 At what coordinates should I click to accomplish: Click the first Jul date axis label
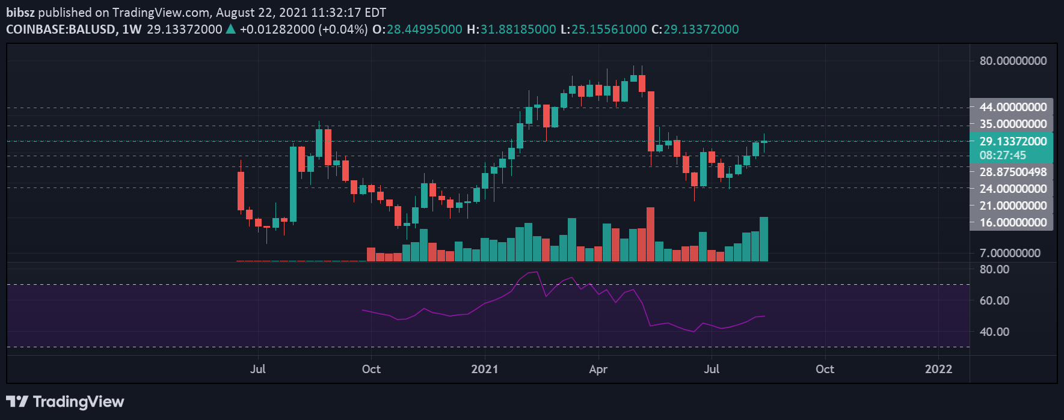coord(257,369)
